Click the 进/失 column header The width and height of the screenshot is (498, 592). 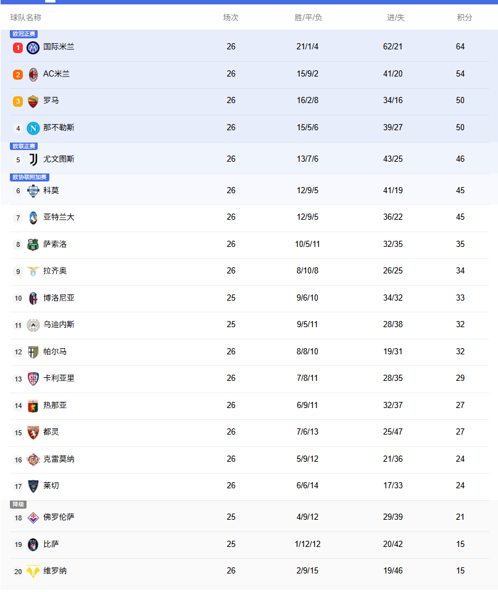pos(396,17)
